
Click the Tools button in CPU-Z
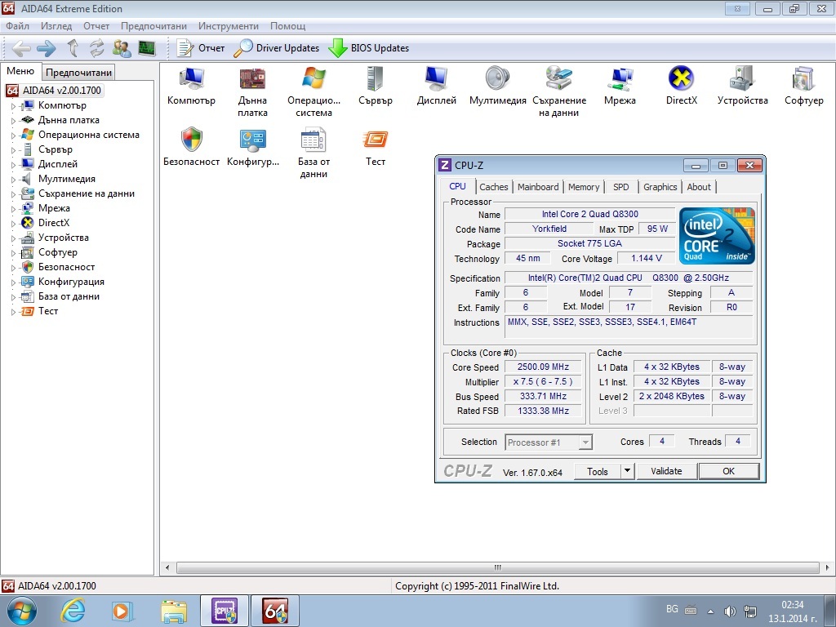click(x=597, y=471)
